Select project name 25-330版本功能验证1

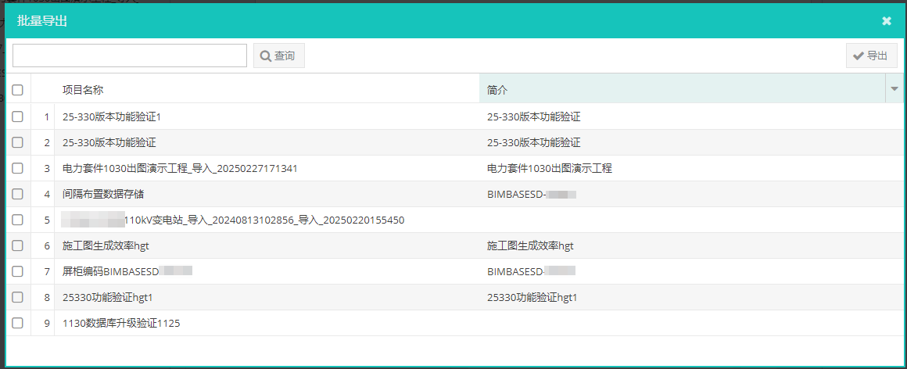(111, 116)
